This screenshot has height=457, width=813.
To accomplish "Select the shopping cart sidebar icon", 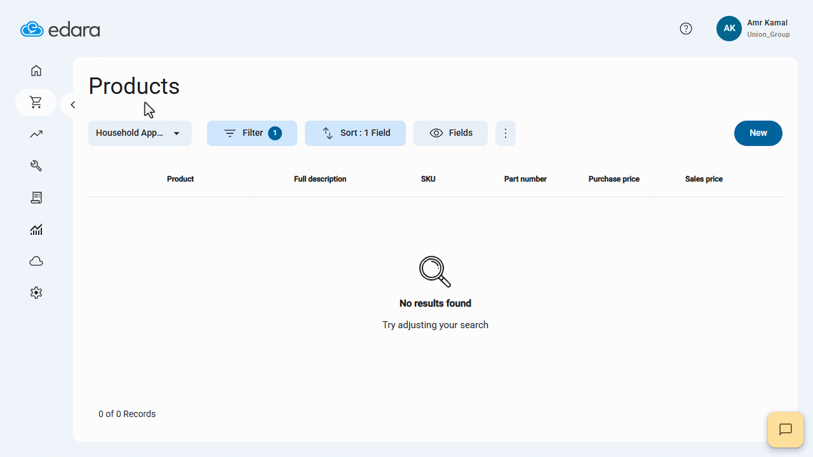I will 36,102.
